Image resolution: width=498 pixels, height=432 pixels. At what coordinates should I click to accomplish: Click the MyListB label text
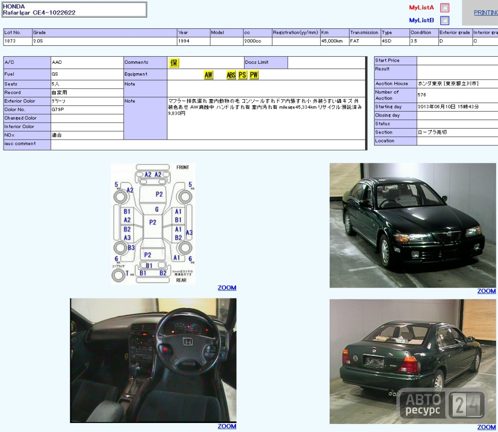tap(421, 20)
